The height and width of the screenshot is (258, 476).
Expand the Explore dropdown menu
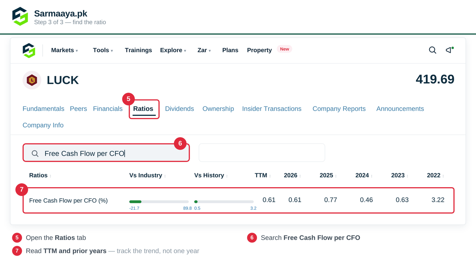[173, 50]
